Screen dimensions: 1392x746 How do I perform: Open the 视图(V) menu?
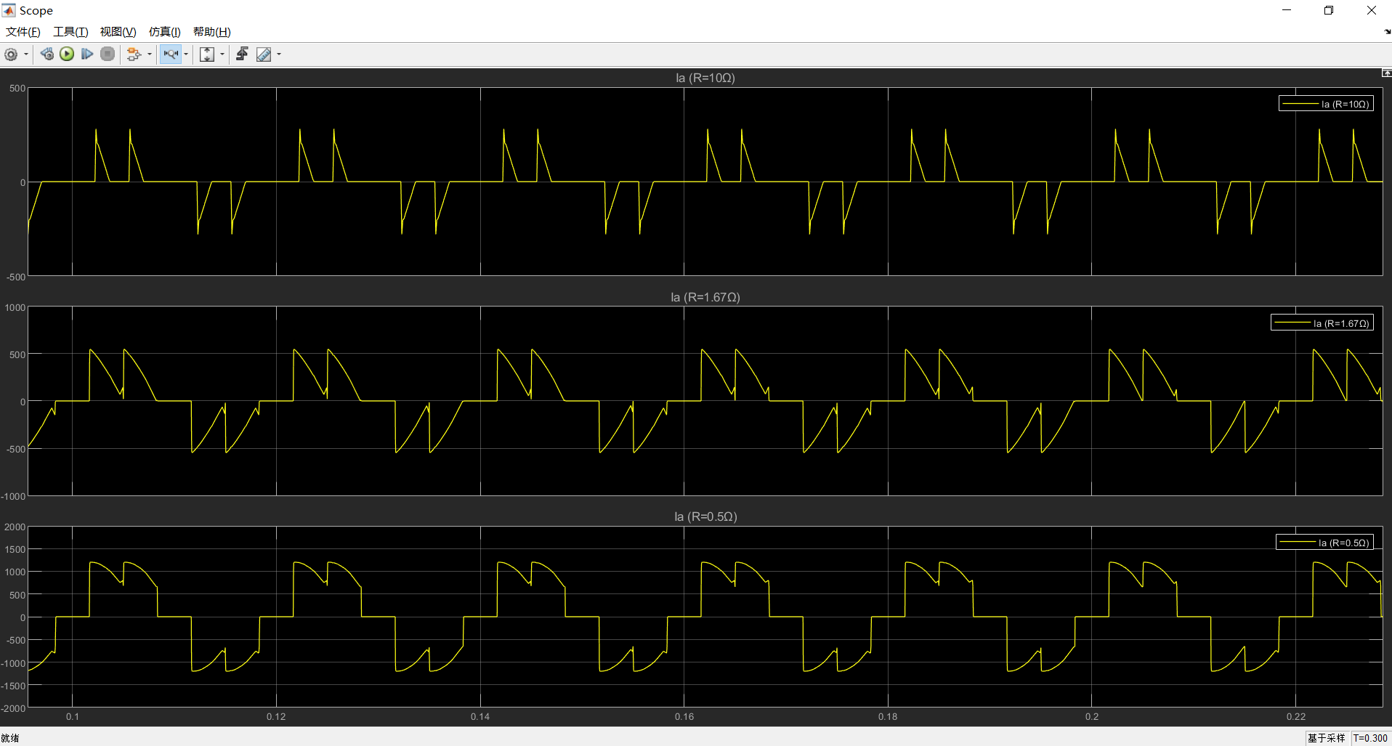(x=118, y=32)
